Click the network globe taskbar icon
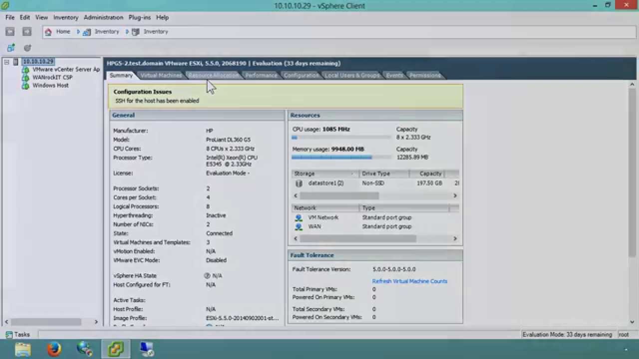The height and width of the screenshot is (359, 639). [x=85, y=349]
